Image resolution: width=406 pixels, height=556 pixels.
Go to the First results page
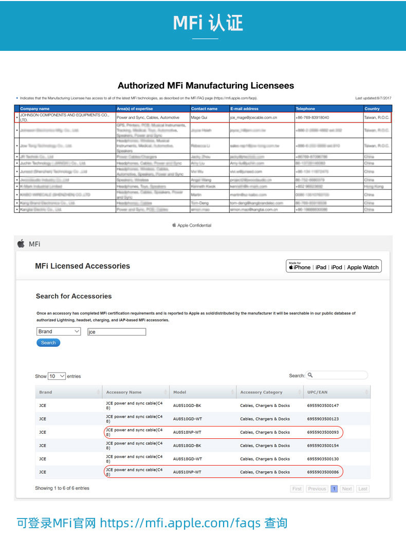coord(297,489)
